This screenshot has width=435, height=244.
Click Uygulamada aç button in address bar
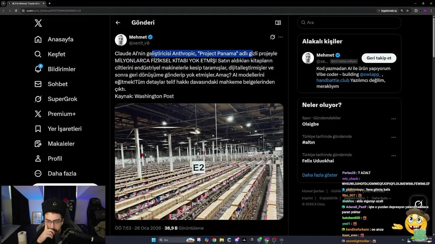[x=387, y=11]
